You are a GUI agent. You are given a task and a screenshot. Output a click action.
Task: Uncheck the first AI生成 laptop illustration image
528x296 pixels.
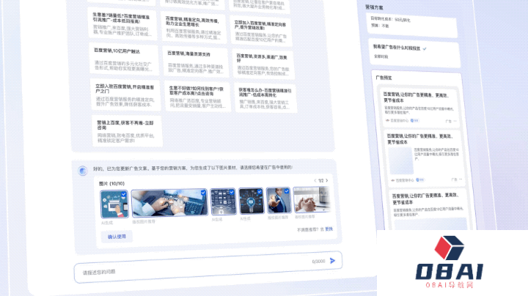124,194
